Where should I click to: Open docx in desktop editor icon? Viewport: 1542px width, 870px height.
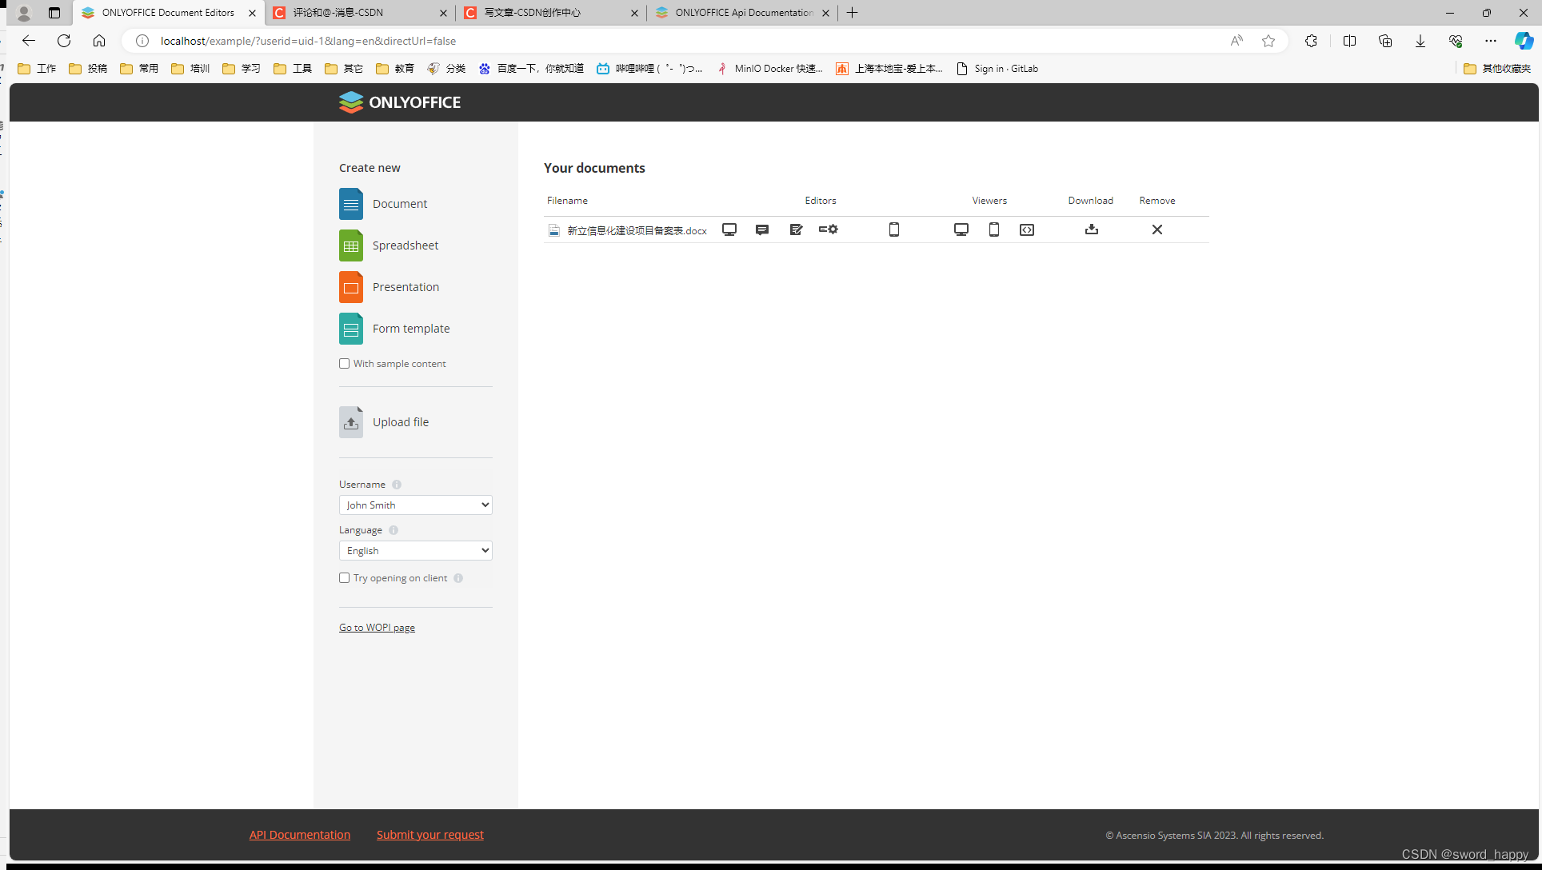tap(729, 229)
